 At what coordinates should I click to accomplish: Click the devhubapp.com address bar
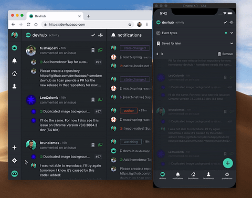click(x=88, y=25)
